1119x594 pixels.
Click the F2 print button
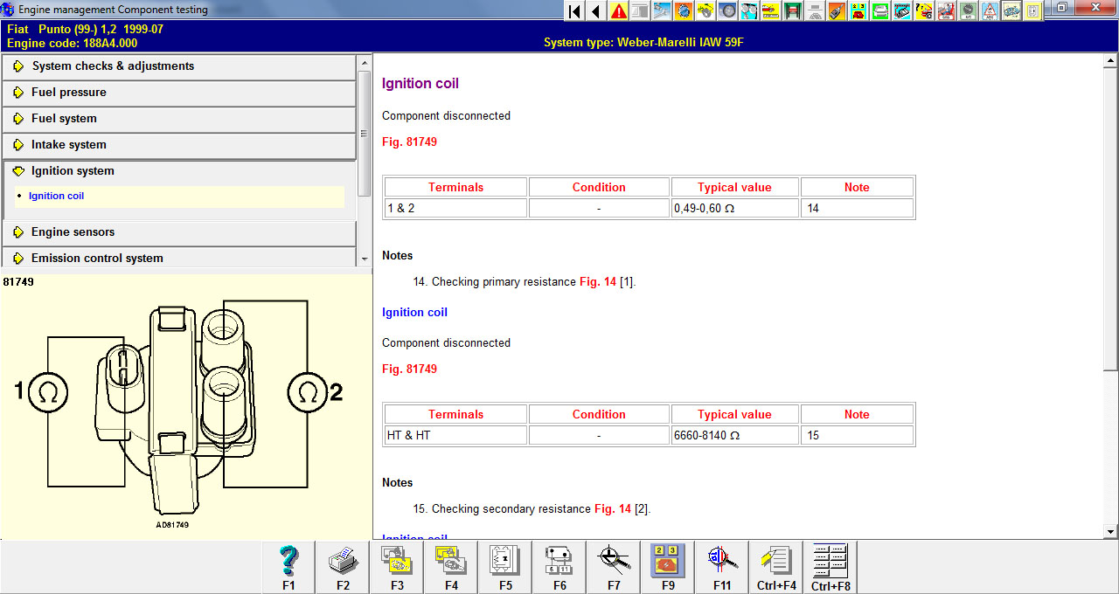[x=343, y=567]
